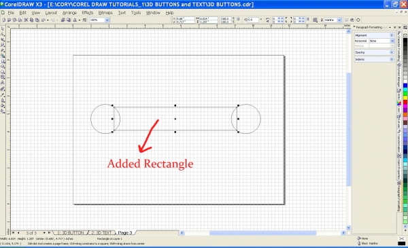Image resolution: width=408 pixels, height=248 pixels.
Task: Click the New document icon
Action: pos(4,20)
